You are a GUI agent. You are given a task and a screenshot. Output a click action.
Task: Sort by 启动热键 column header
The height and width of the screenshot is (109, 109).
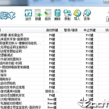tap(52, 30)
